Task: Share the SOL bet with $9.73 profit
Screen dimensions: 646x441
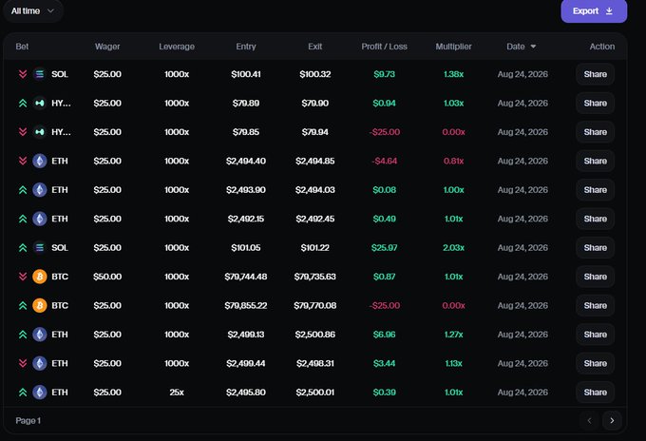Action: pos(595,74)
